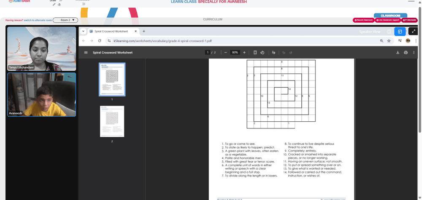Expand shared screen to fullscreen

click(x=414, y=32)
